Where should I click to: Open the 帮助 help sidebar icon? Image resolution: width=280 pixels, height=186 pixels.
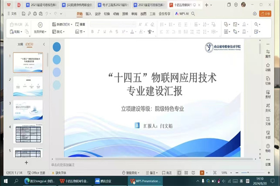(268, 148)
